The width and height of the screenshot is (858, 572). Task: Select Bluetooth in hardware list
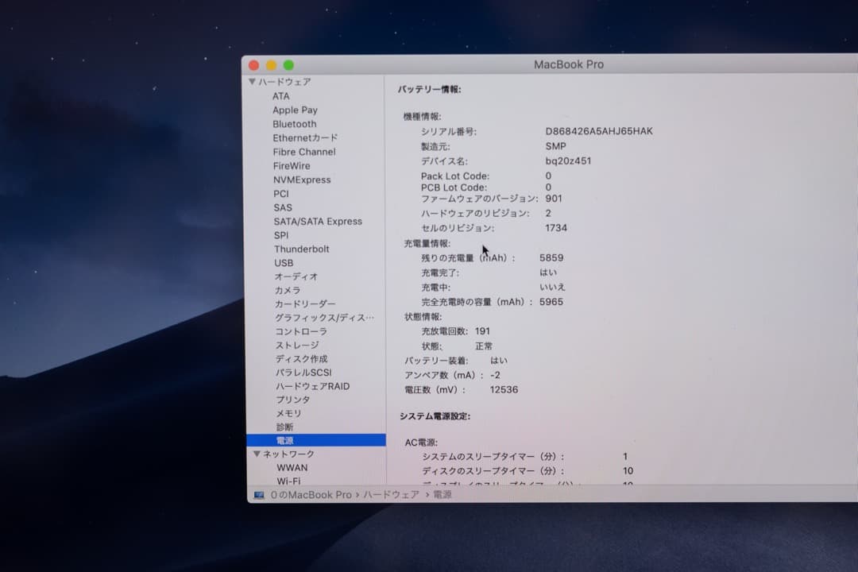[294, 124]
